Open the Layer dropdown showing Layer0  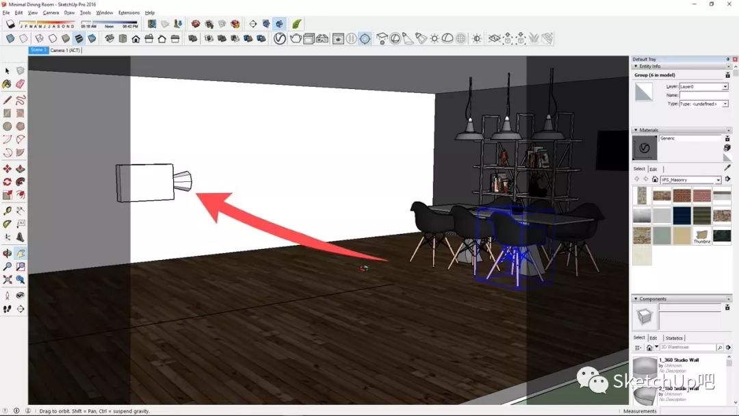725,87
